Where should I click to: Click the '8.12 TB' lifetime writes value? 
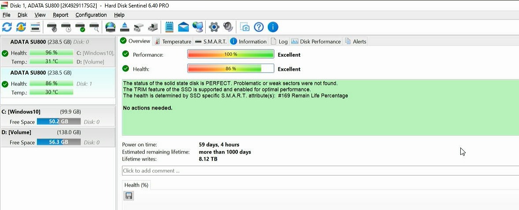(208, 159)
